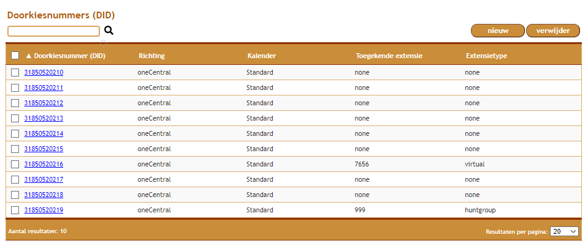Open the Resultaten per pagina dropdown
The width and height of the screenshot is (588, 246).
[564, 231]
